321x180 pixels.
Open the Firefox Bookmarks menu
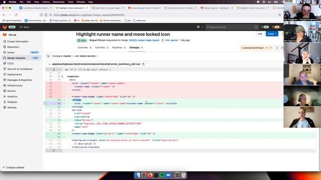tap(59, 2)
